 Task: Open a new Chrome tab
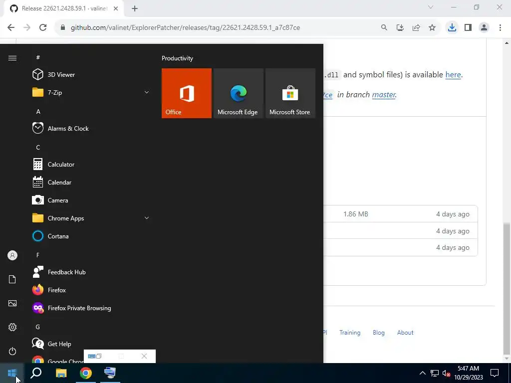[x=135, y=8]
